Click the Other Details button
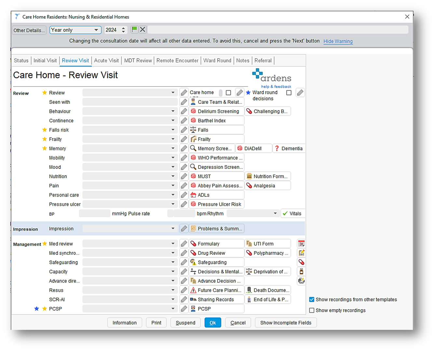Screen dimensions: 435x351 [x=29, y=30]
